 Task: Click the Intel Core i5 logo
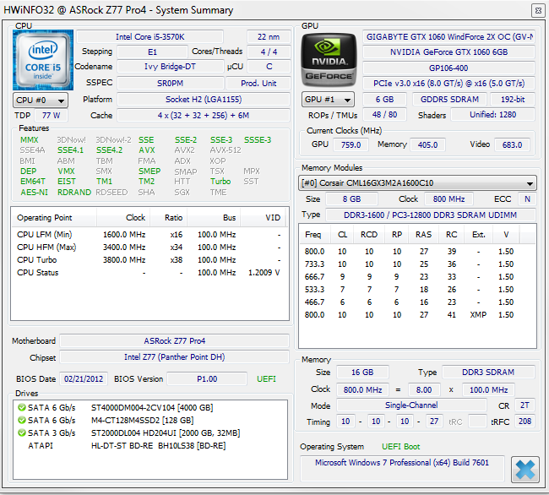(43, 60)
